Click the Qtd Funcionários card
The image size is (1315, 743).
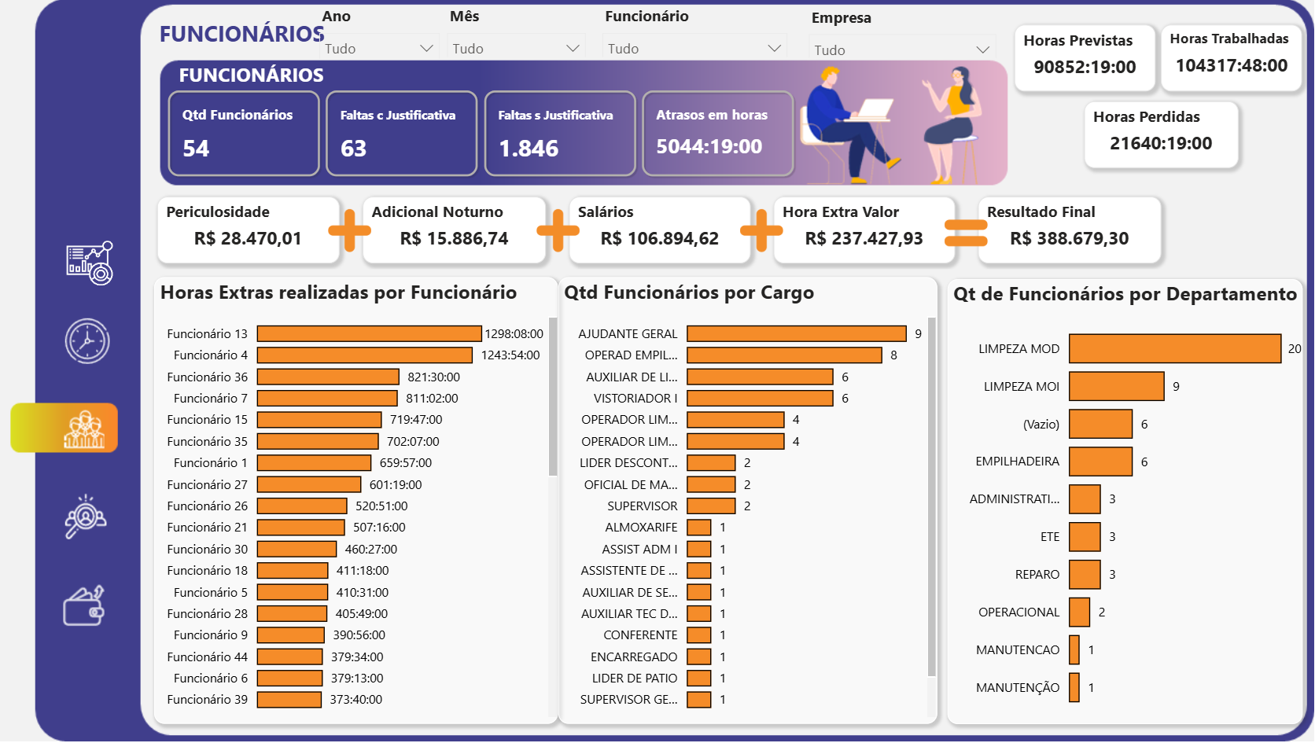point(244,133)
